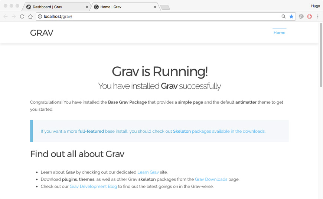Click the Grav is Running! heading
The height and width of the screenshot is (199, 323).
point(160,71)
